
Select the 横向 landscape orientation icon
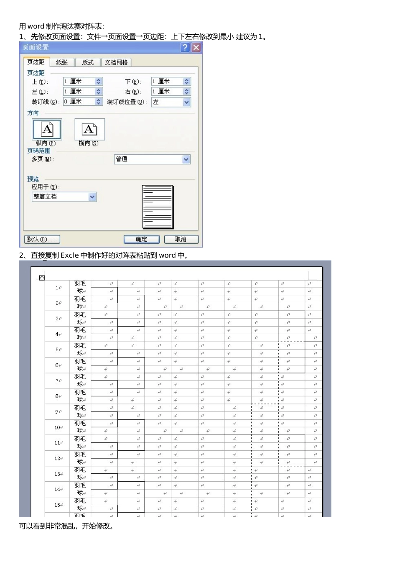[89, 129]
